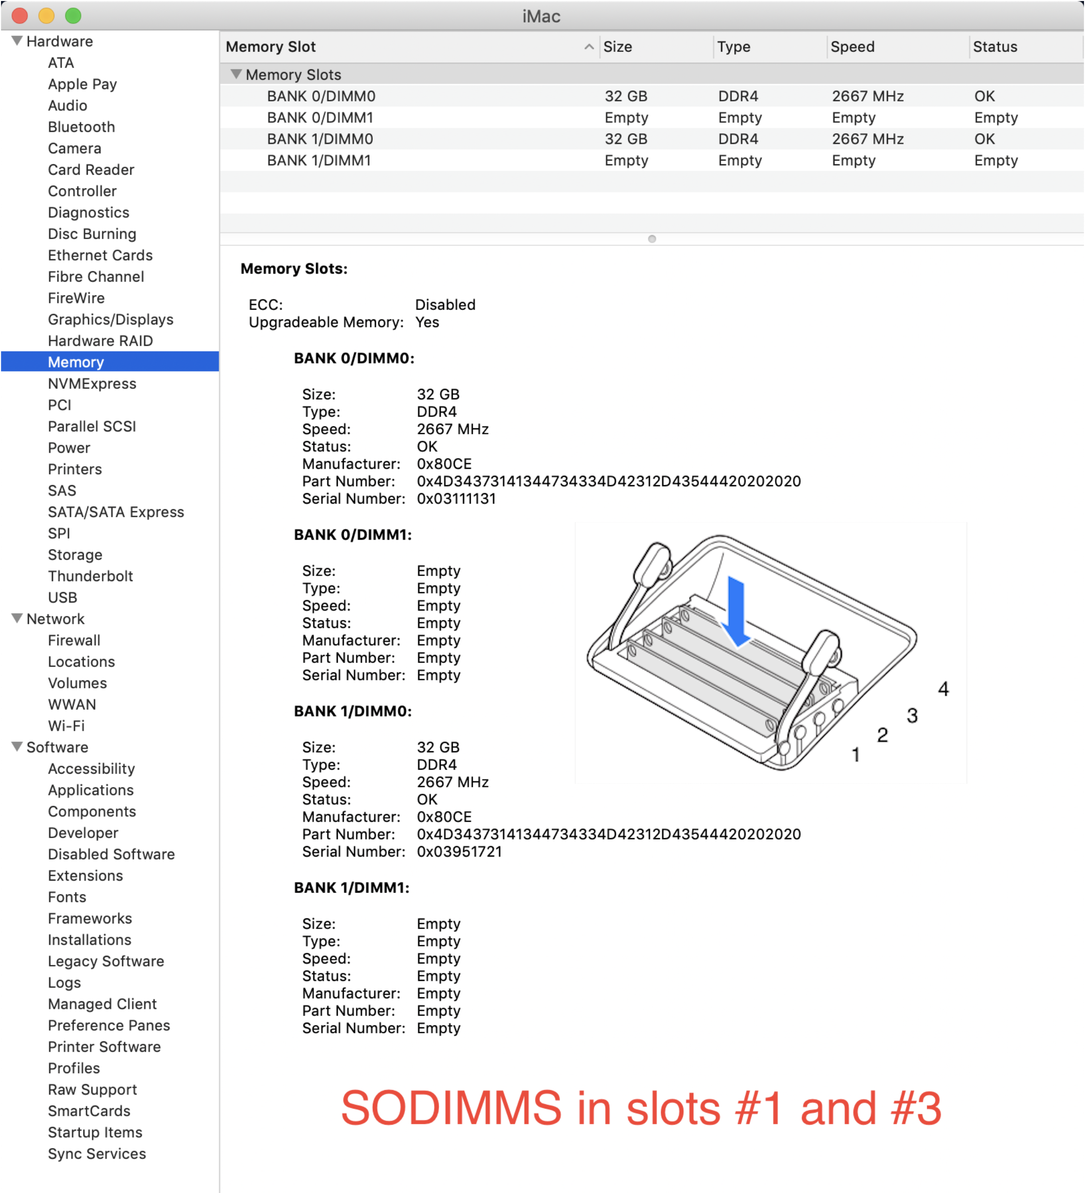Viewport: 1085px width, 1193px height.
Task: Select WWAN under Network
Action: point(72,704)
